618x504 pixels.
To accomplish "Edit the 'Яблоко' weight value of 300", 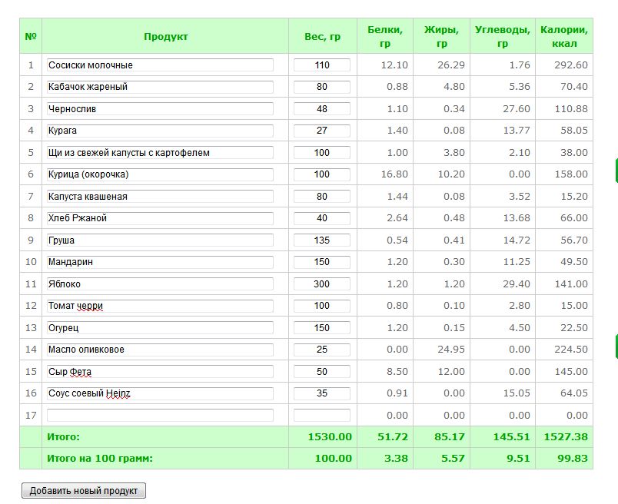I will tap(321, 283).
